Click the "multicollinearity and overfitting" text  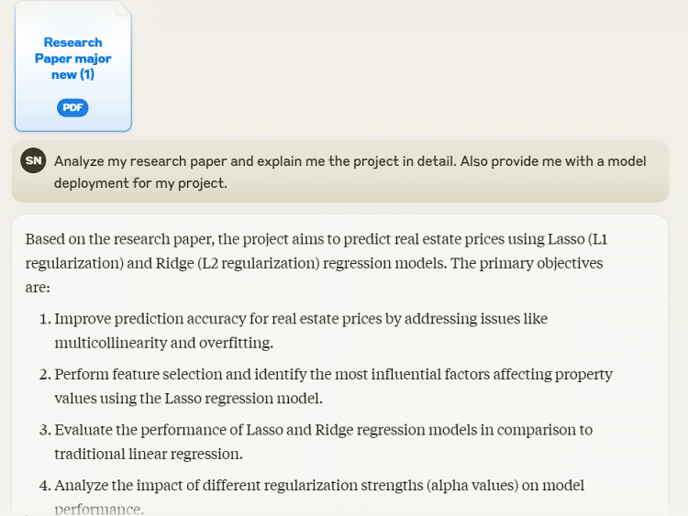[163, 343]
